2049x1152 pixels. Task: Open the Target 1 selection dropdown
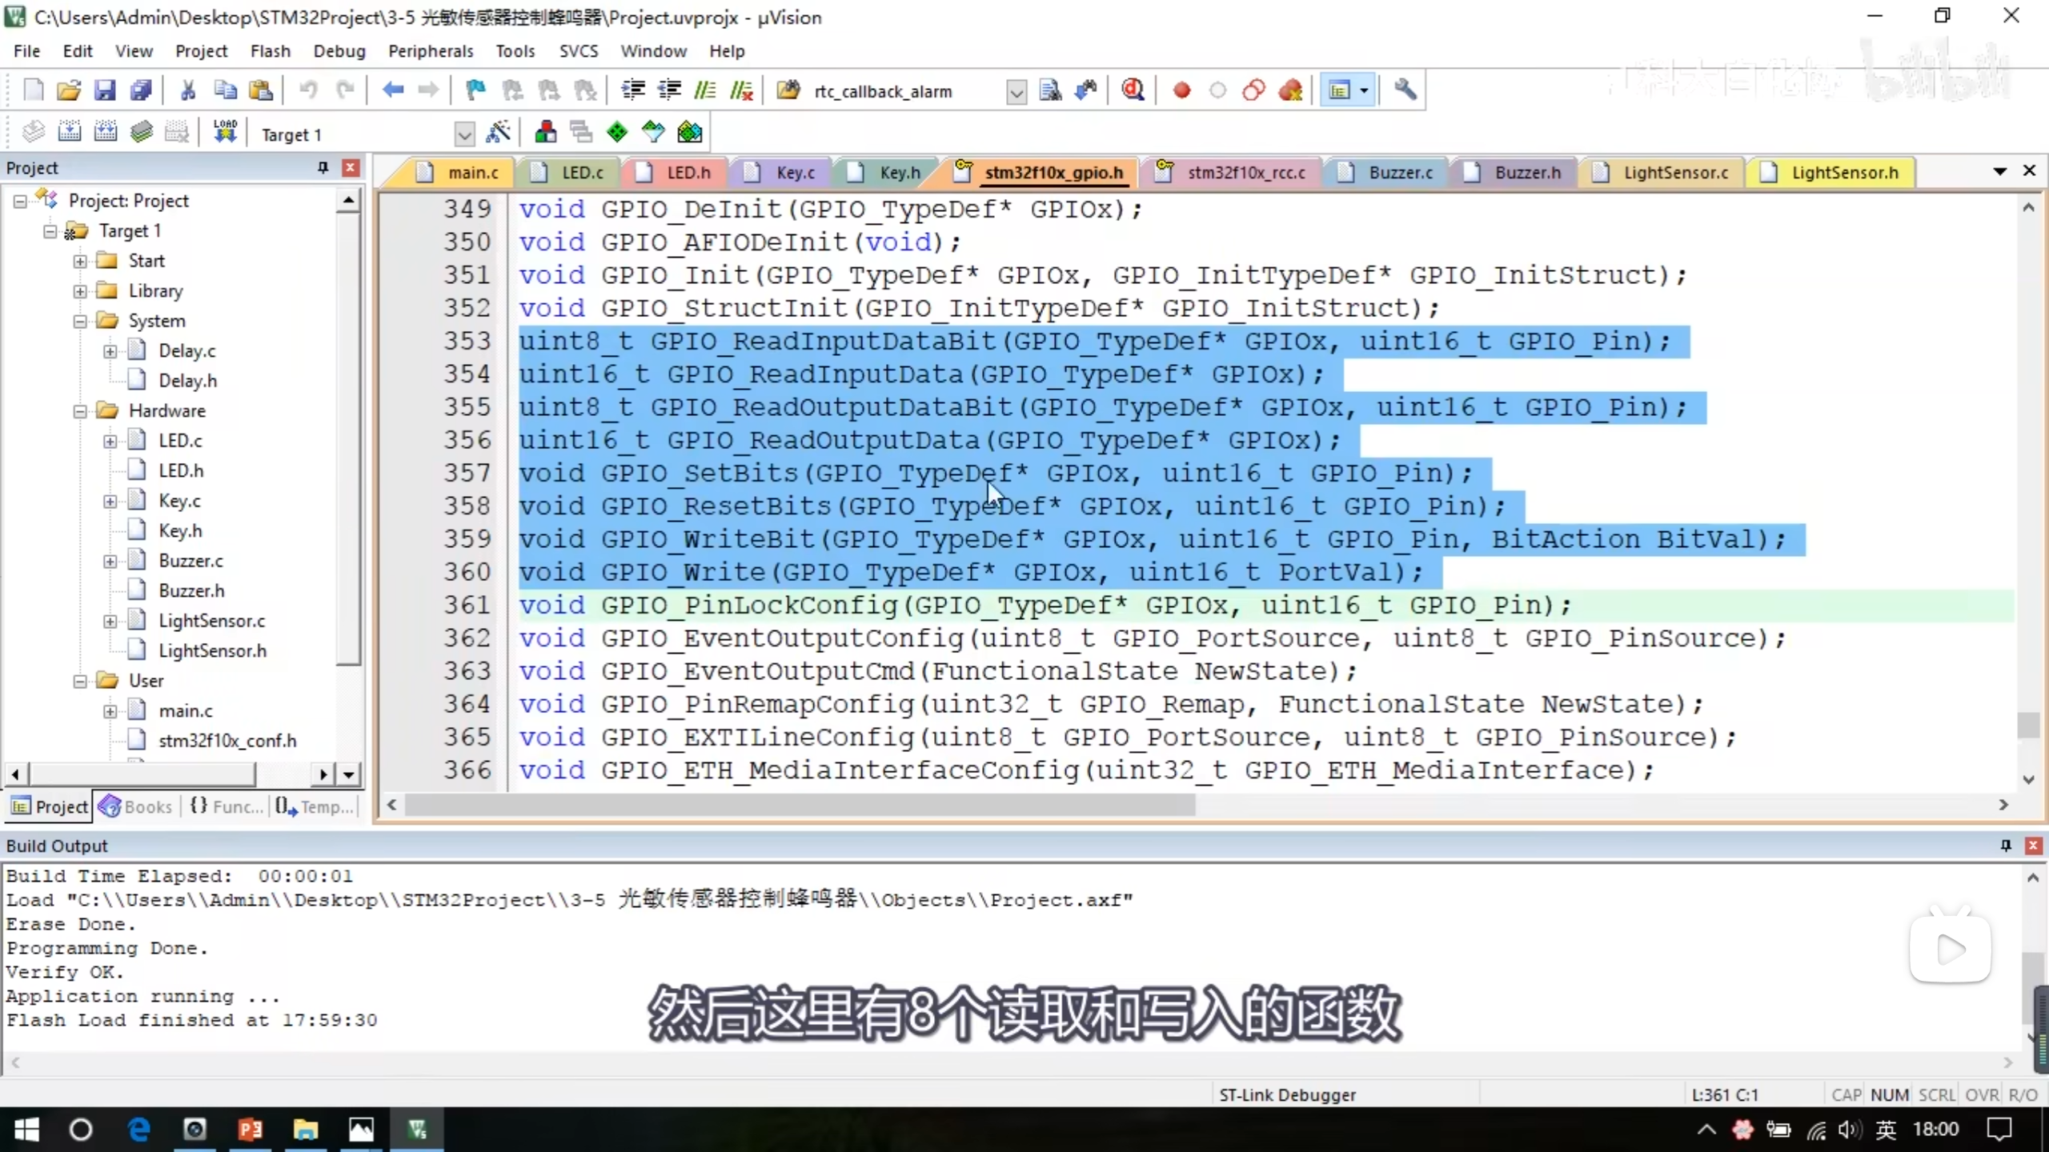pyautogui.click(x=463, y=134)
